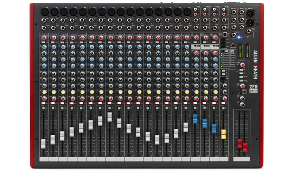Click the ZED FX logo on effects panel
The image size is (289, 170).
click(x=230, y=51)
